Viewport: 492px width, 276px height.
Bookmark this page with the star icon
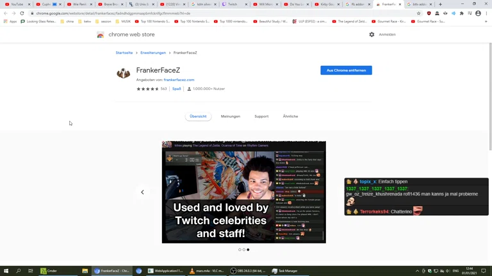[x=419, y=13]
